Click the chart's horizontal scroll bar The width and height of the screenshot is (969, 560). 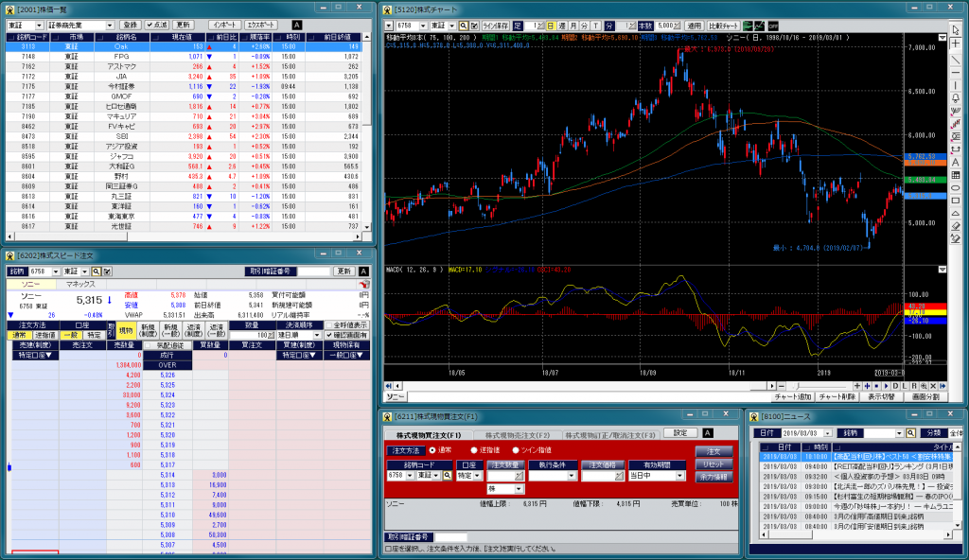point(578,386)
